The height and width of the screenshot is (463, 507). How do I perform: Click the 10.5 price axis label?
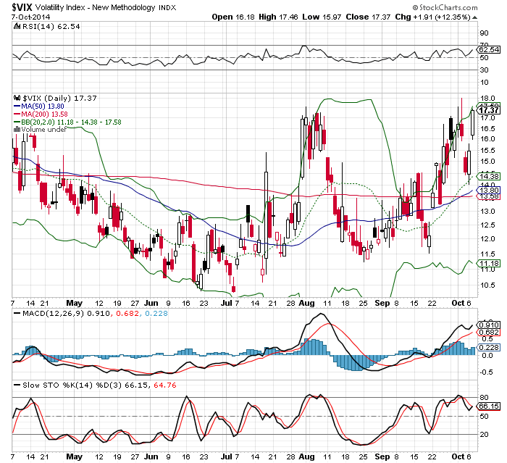click(487, 285)
